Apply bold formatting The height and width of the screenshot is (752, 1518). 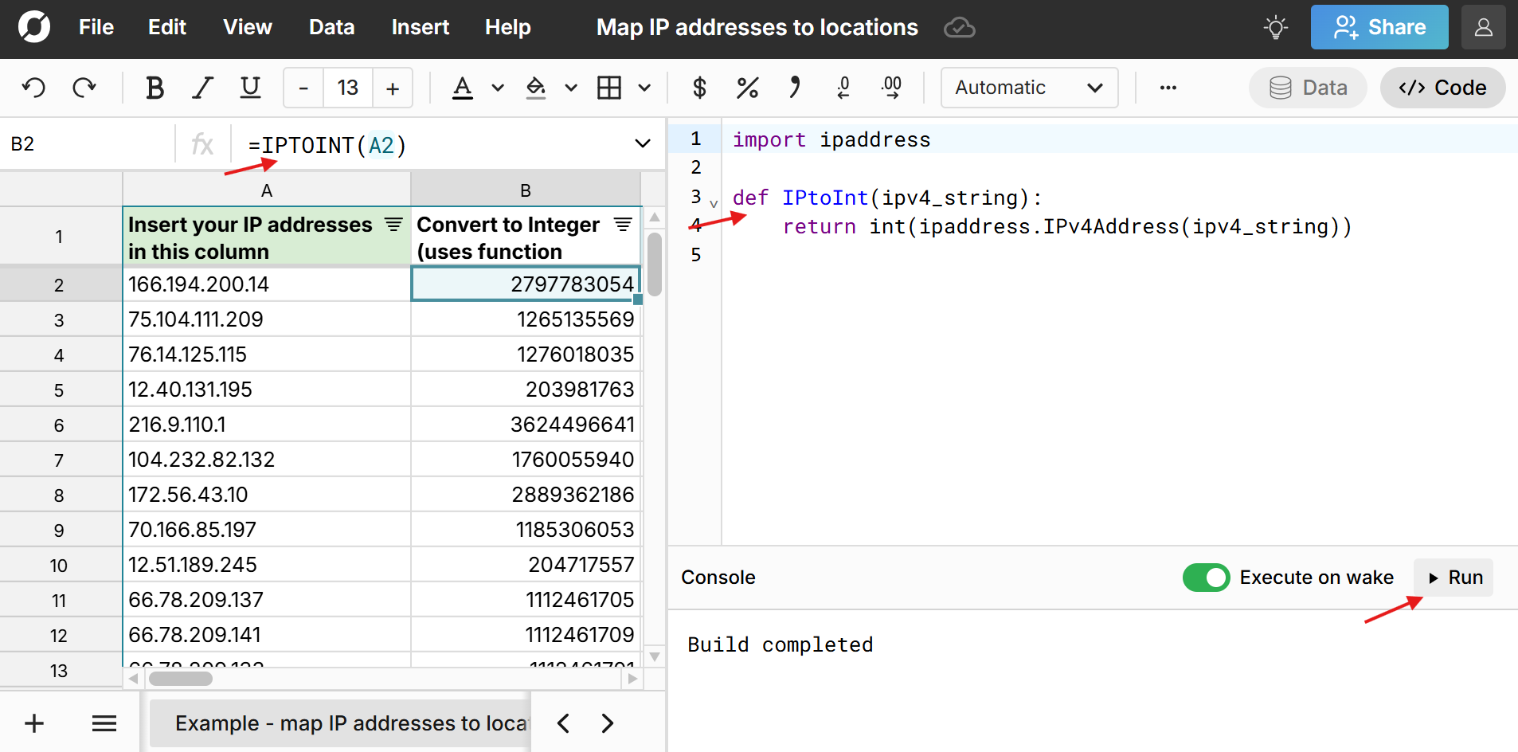[155, 88]
